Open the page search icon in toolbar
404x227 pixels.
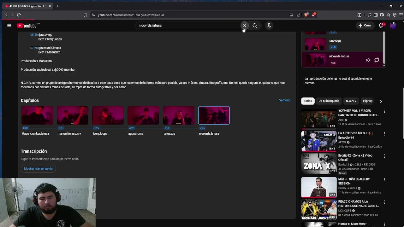point(359,15)
